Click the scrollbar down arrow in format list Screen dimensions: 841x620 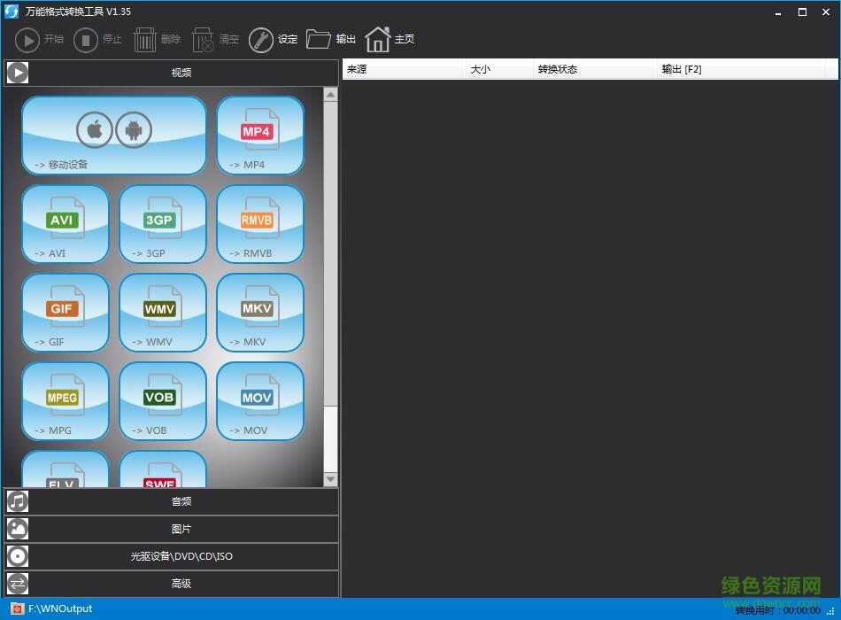[x=330, y=479]
